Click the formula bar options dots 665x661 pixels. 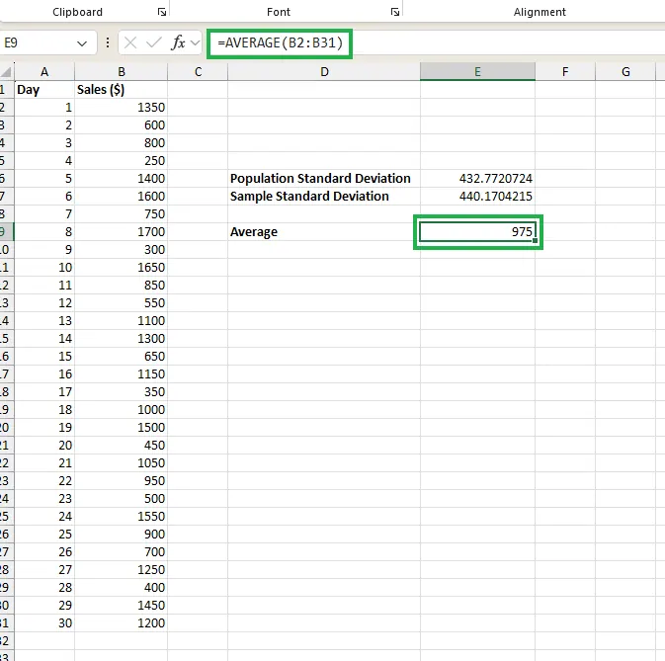[x=108, y=42]
